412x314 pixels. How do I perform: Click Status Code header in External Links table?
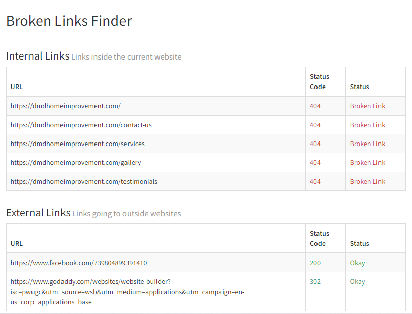coord(320,238)
